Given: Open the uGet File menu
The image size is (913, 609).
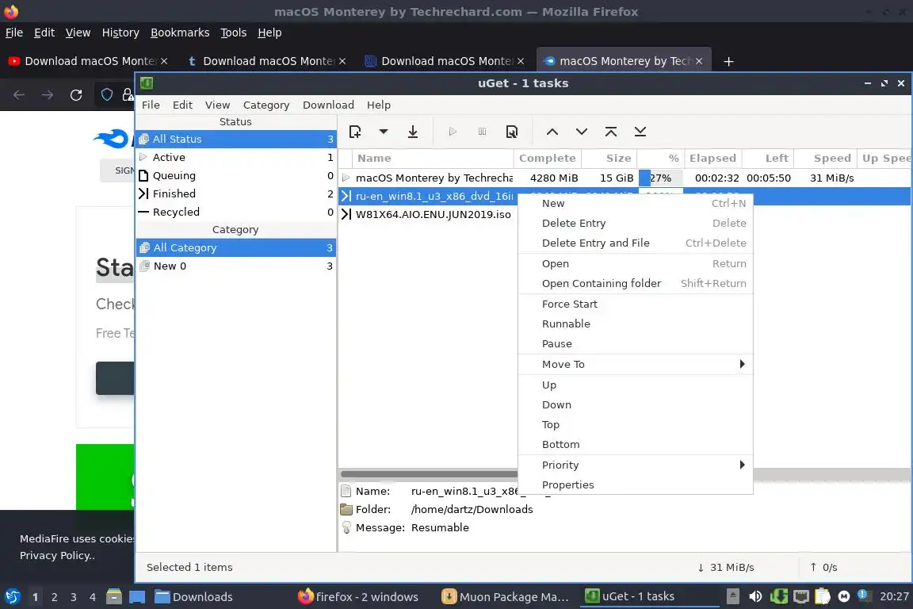Looking at the screenshot, I should pyautogui.click(x=151, y=105).
